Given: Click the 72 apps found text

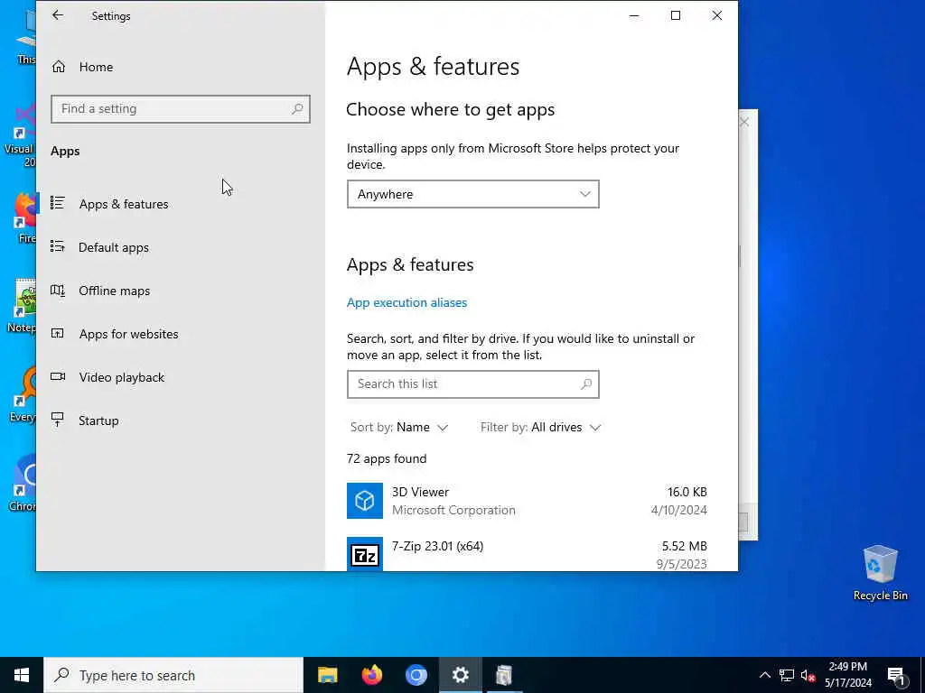Looking at the screenshot, I should pos(387,459).
